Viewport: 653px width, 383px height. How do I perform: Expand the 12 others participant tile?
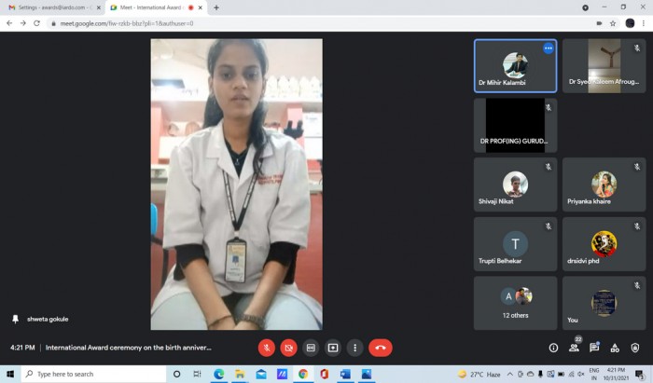516,303
